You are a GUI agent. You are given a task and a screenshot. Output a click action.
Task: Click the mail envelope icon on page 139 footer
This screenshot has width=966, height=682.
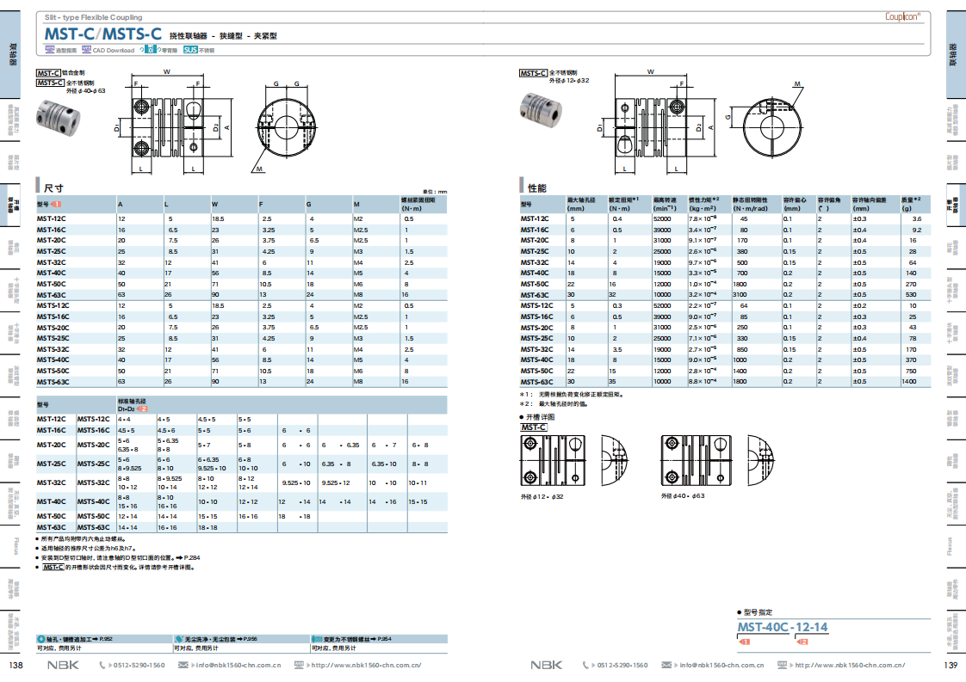666,665
